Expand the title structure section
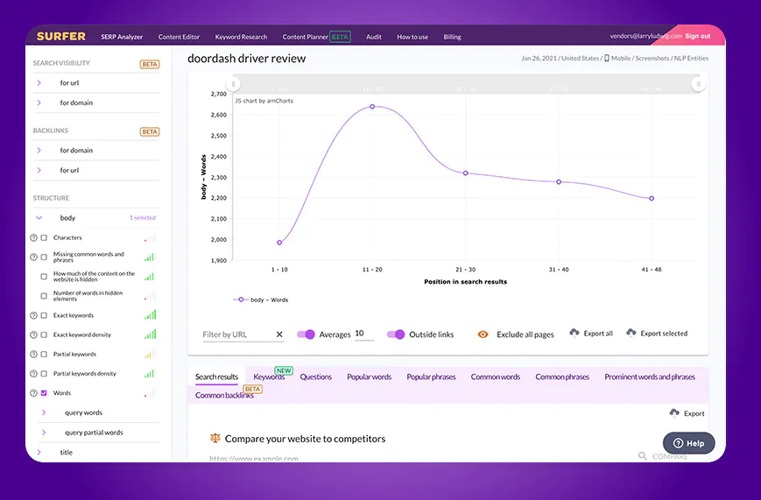Viewport: 761px width, 500px height. coord(39,453)
